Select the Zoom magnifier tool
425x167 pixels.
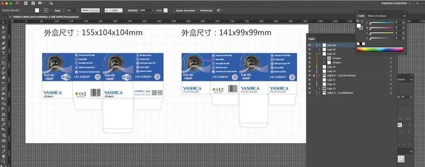click(3, 160)
